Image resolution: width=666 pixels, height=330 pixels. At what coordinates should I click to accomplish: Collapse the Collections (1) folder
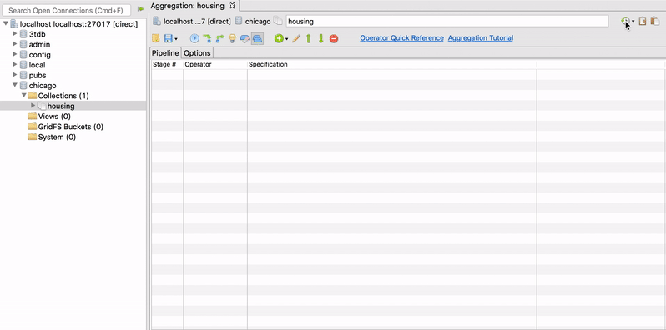coord(24,96)
